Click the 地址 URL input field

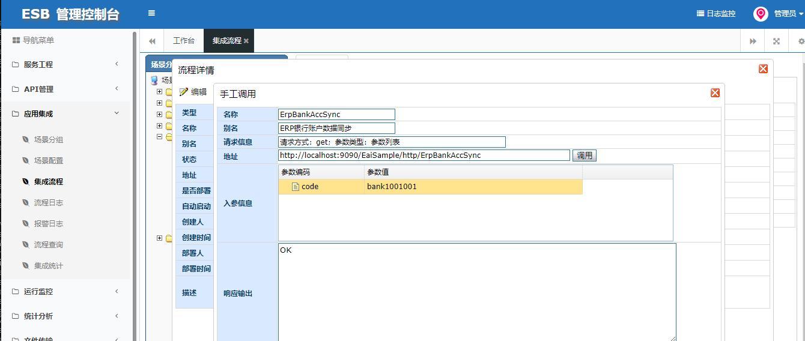click(424, 155)
